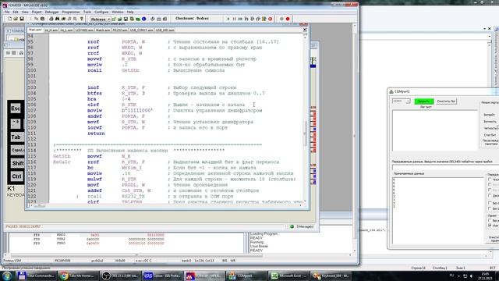Click the blue info circle icon

(x=143, y=19)
